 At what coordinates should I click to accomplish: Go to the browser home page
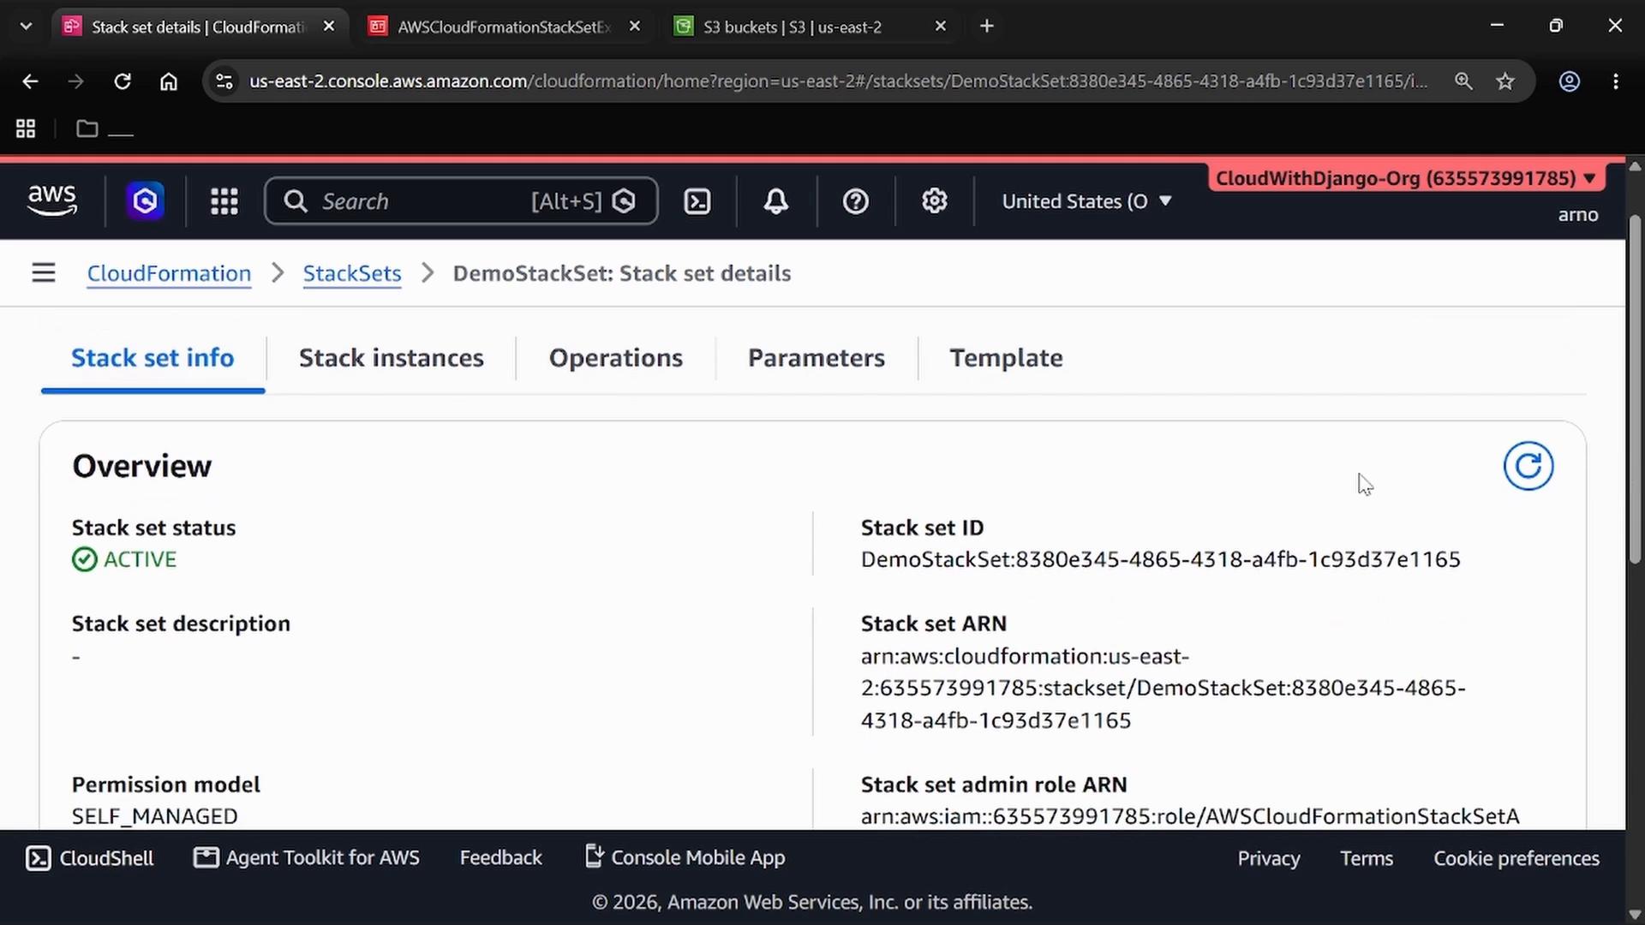[x=169, y=81]
